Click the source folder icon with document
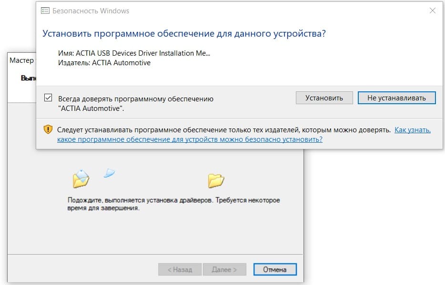The width and height of the screenshot is (445, 285). point(81,179)
